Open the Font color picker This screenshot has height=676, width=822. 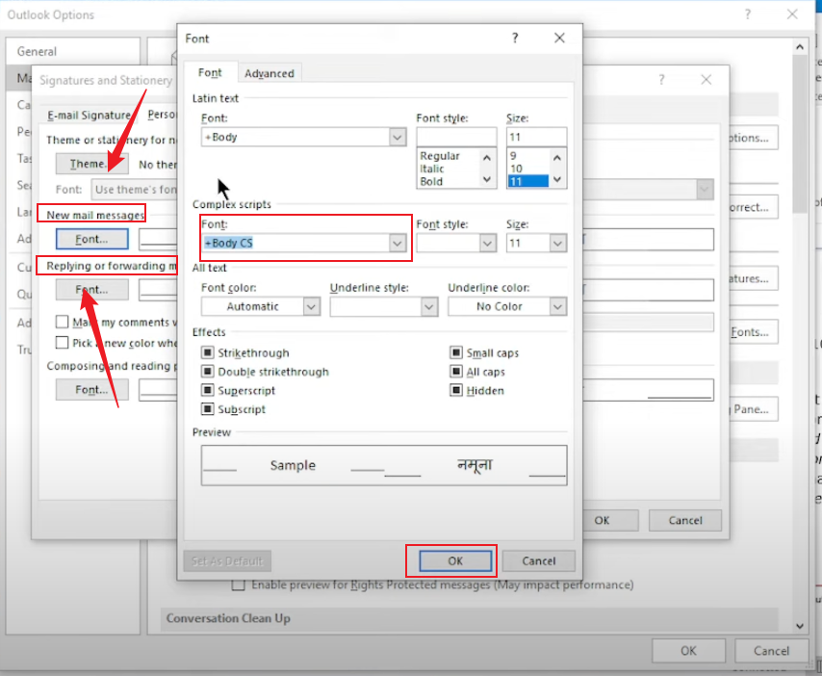[x=311, y=306]
